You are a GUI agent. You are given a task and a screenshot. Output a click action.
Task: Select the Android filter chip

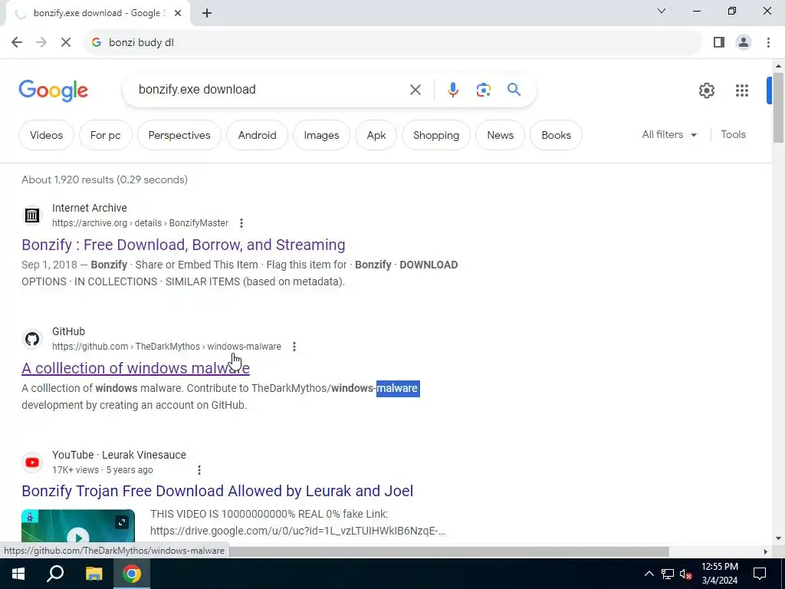pyautogui.click(x=257, y=135)
